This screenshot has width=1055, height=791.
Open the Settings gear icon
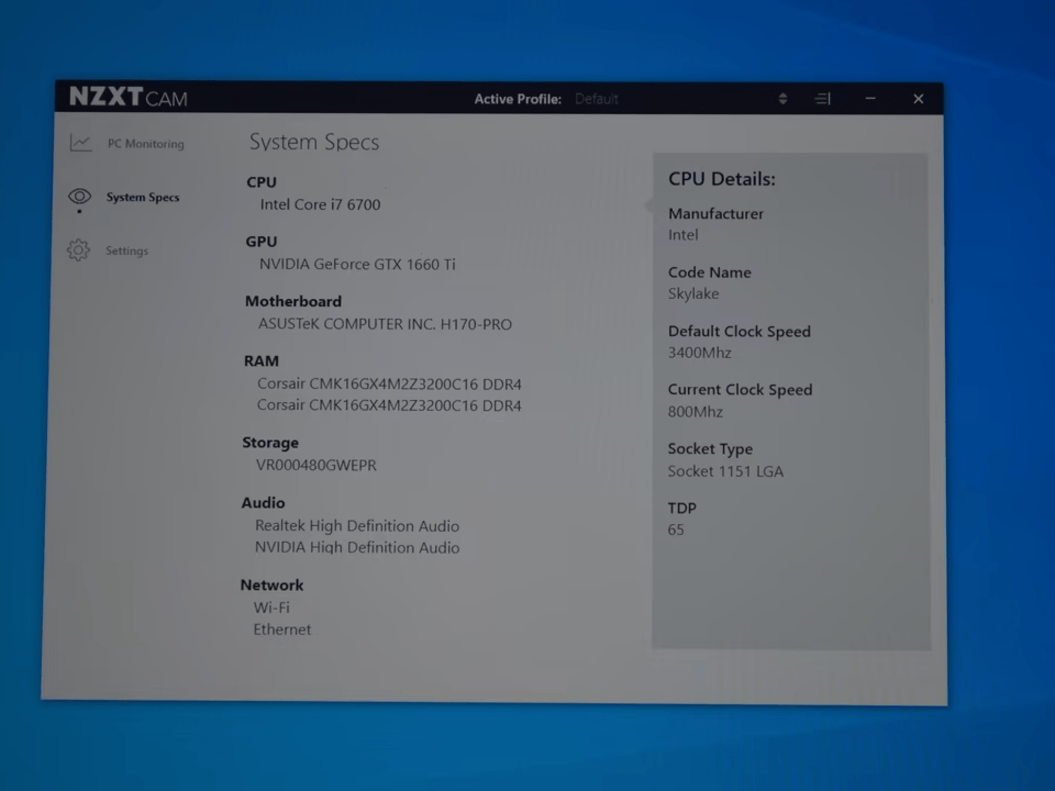point(78,250)
